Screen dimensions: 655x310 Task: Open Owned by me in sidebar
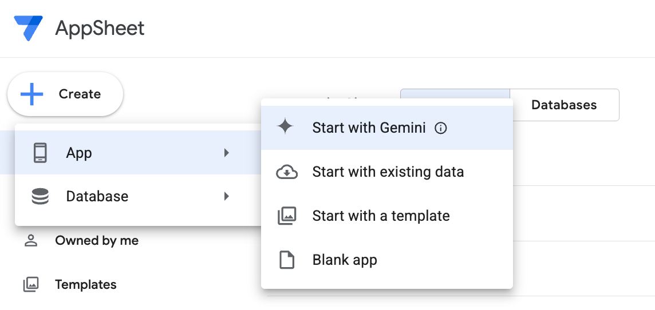click(97, 241)
